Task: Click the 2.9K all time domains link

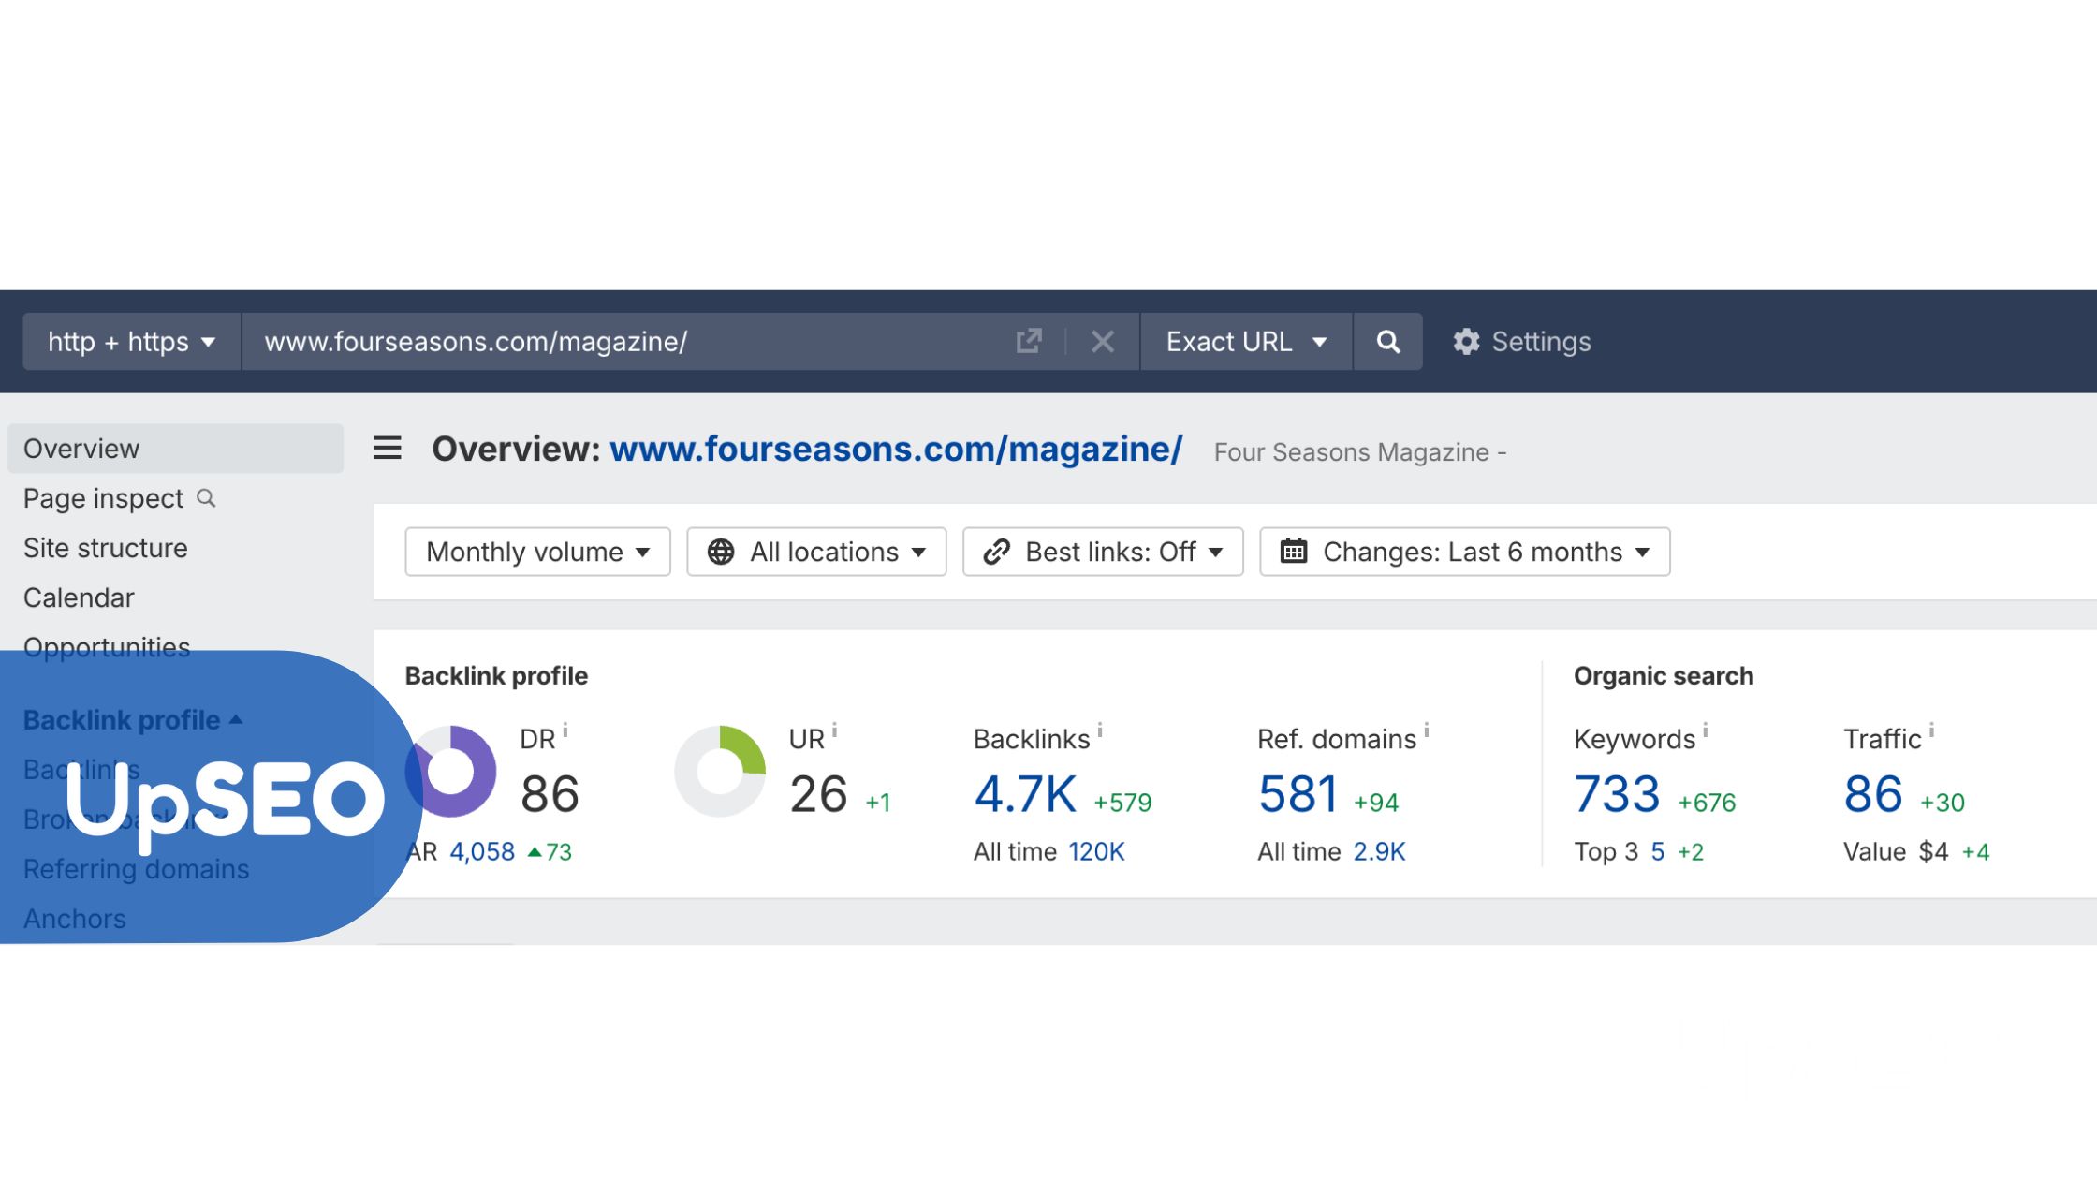Action: click(1379, 851)
